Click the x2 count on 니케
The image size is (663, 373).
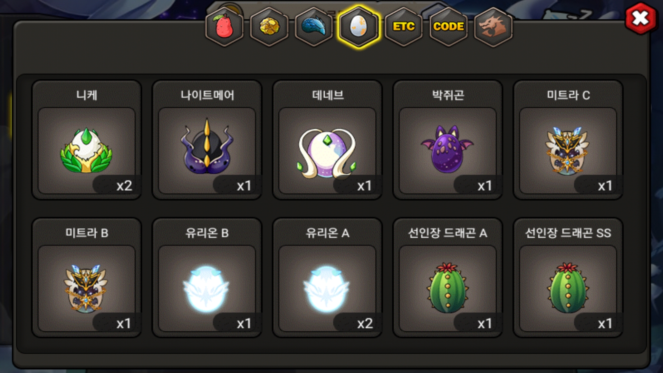click(124, 186)
